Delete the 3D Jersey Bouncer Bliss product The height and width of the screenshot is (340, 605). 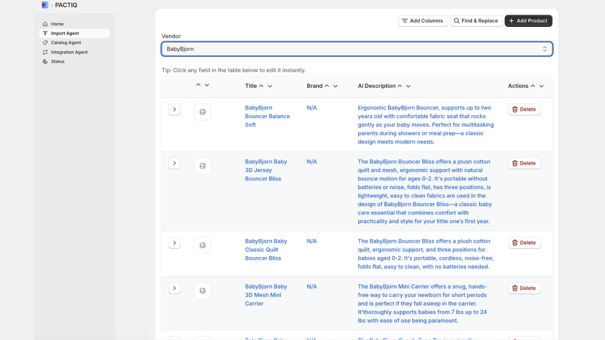click(524, 163)
